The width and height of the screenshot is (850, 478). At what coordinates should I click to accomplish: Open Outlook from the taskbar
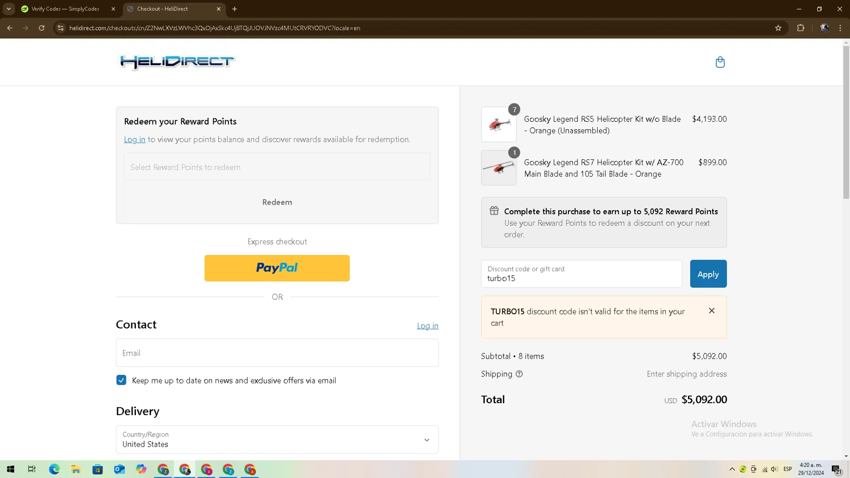pyautogui.click(x=119, y=470)
